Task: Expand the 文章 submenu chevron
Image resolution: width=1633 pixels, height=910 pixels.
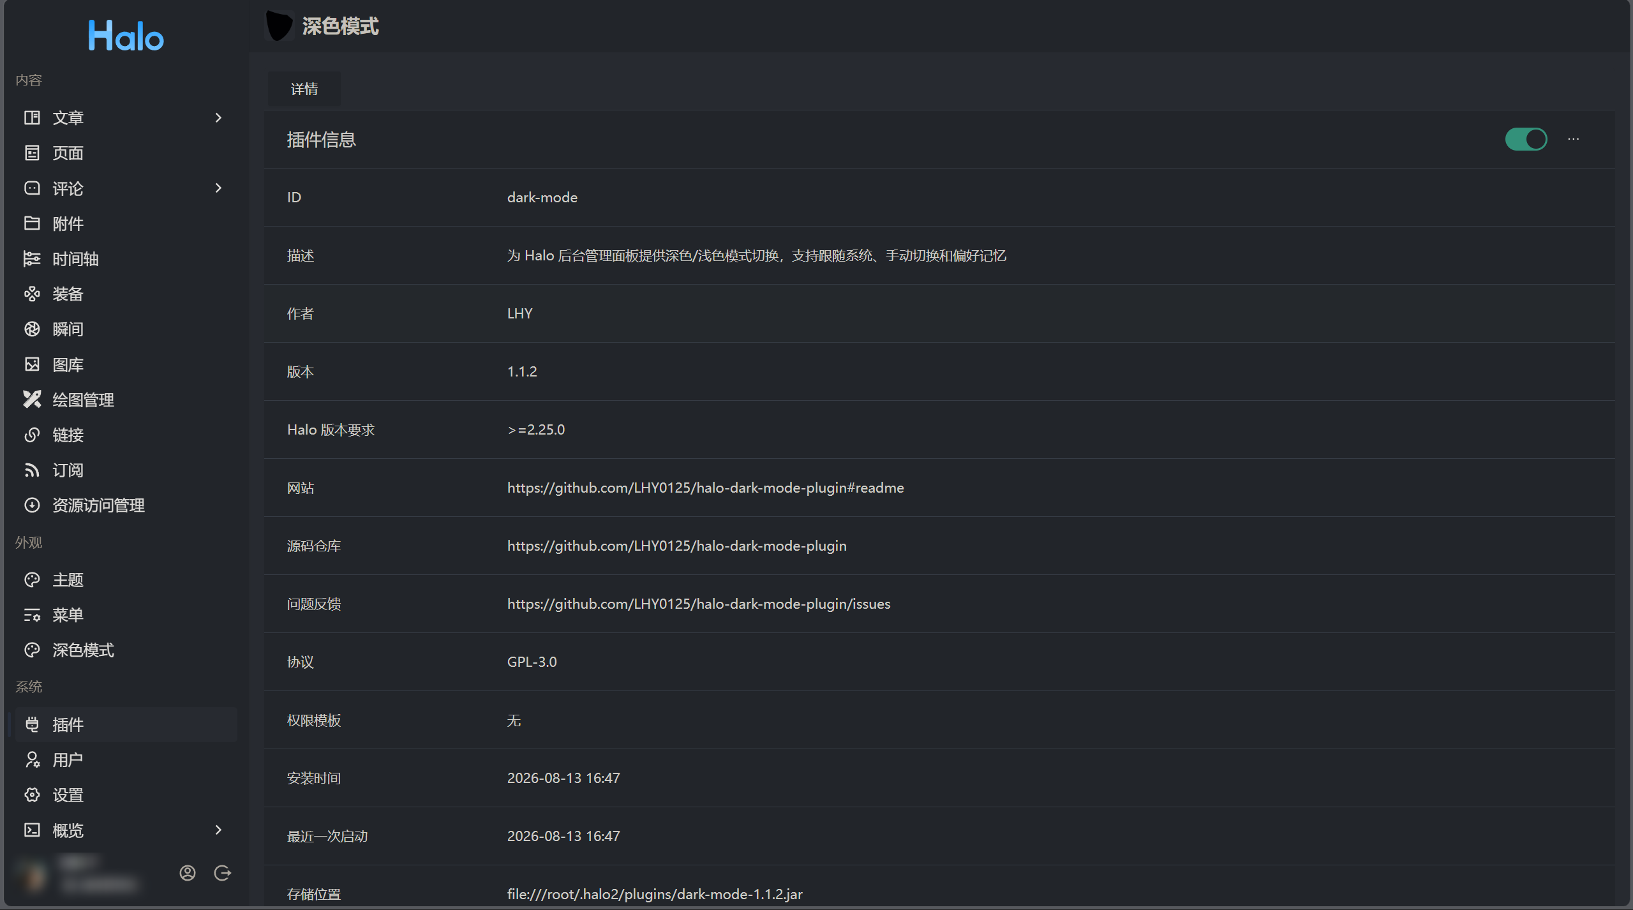Action: point(218,117)
